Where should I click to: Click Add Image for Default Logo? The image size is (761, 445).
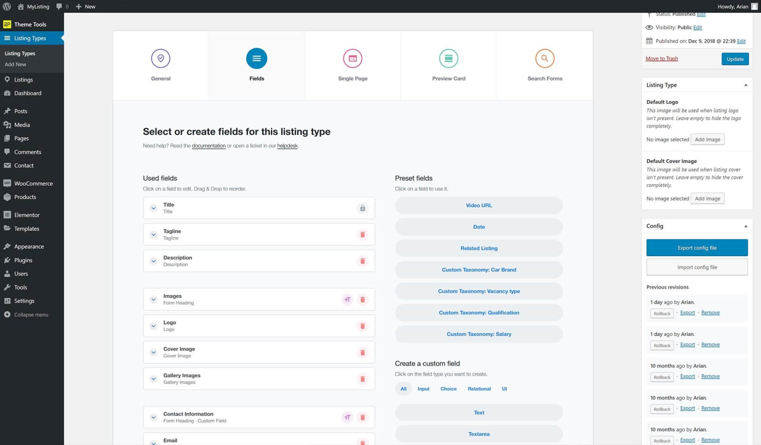(707, 139)
